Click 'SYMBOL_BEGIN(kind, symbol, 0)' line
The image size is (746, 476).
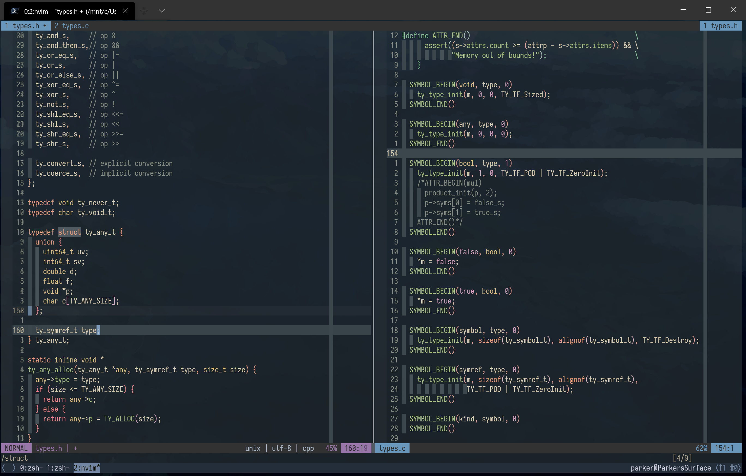(x=464, y=419)
